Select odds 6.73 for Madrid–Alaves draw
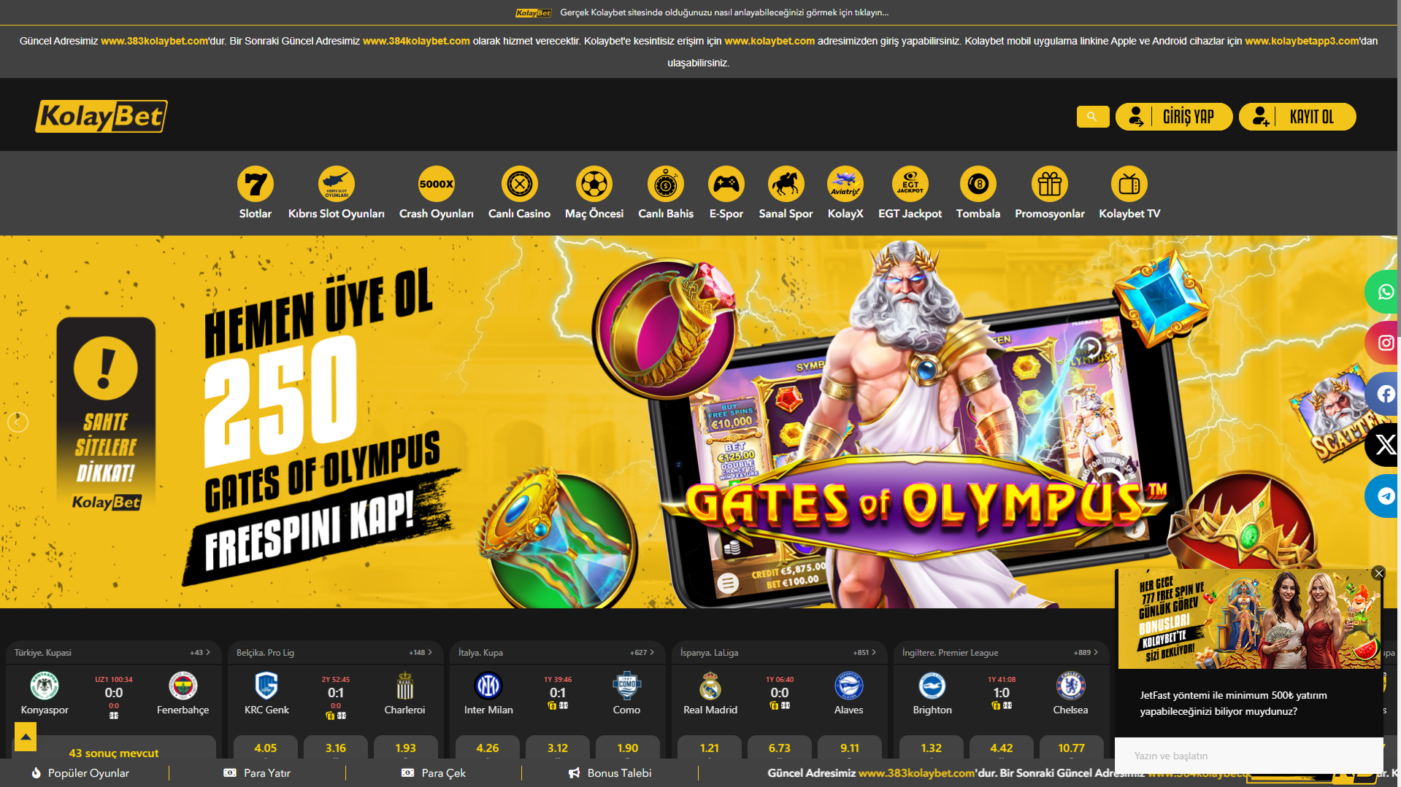 coord(780,748)
